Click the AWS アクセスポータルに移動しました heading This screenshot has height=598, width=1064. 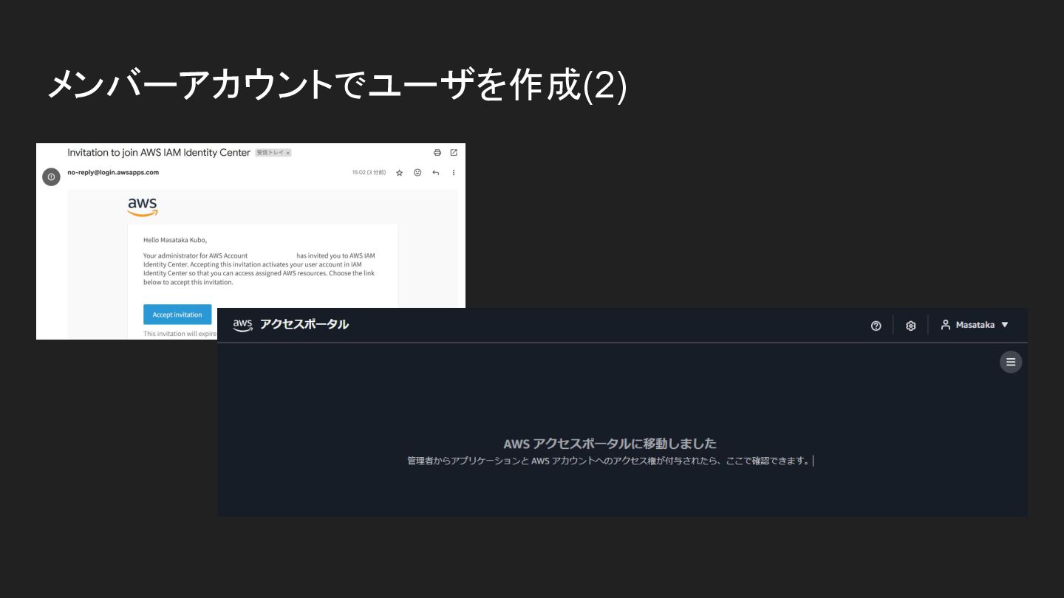610,444
